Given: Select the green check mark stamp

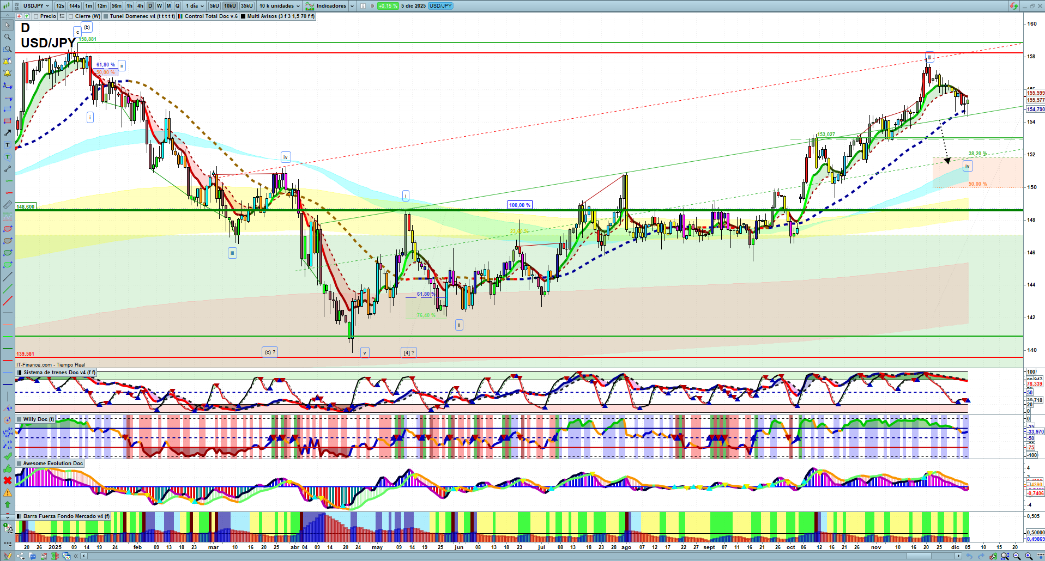Looking at the screenshot, I should 8,456.
